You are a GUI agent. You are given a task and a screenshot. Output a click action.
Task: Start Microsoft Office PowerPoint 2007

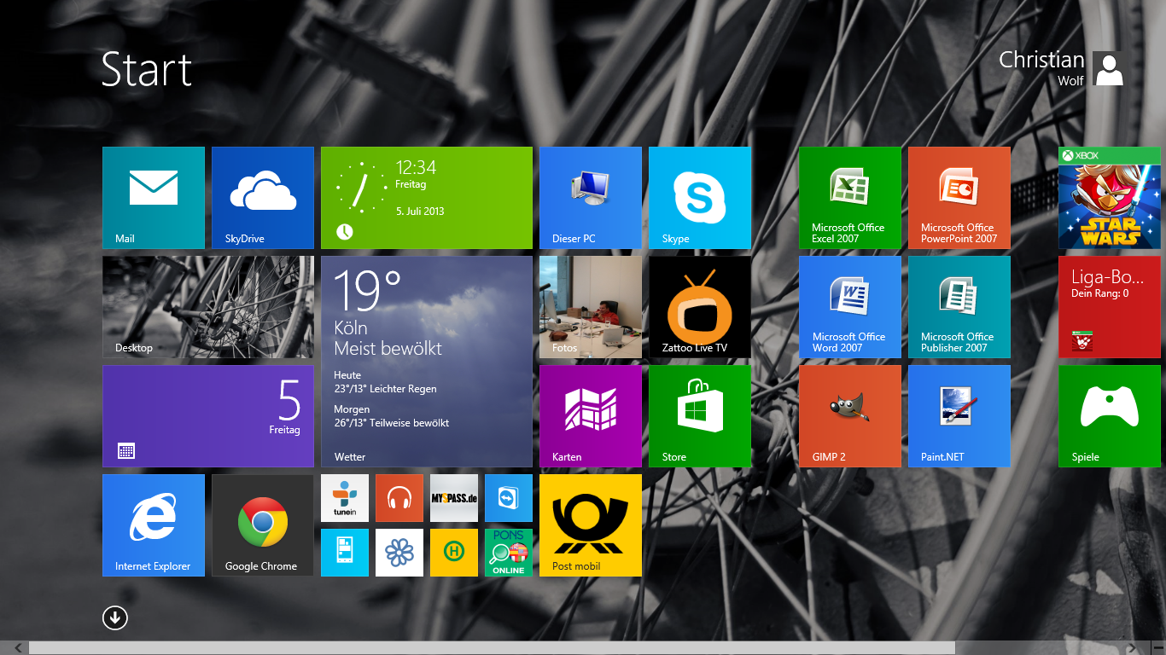tap(959, 198)
